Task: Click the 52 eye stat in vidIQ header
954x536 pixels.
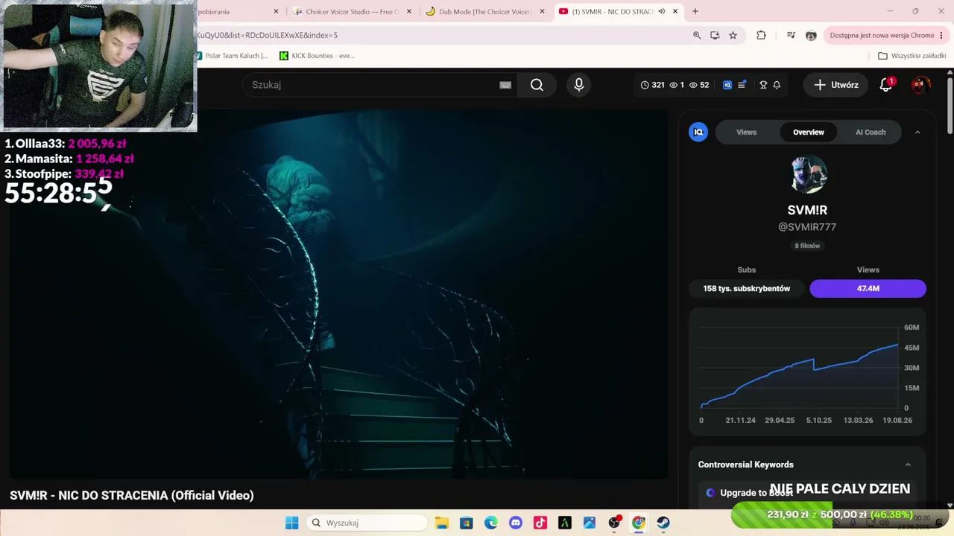Action: tap(699, 85)
